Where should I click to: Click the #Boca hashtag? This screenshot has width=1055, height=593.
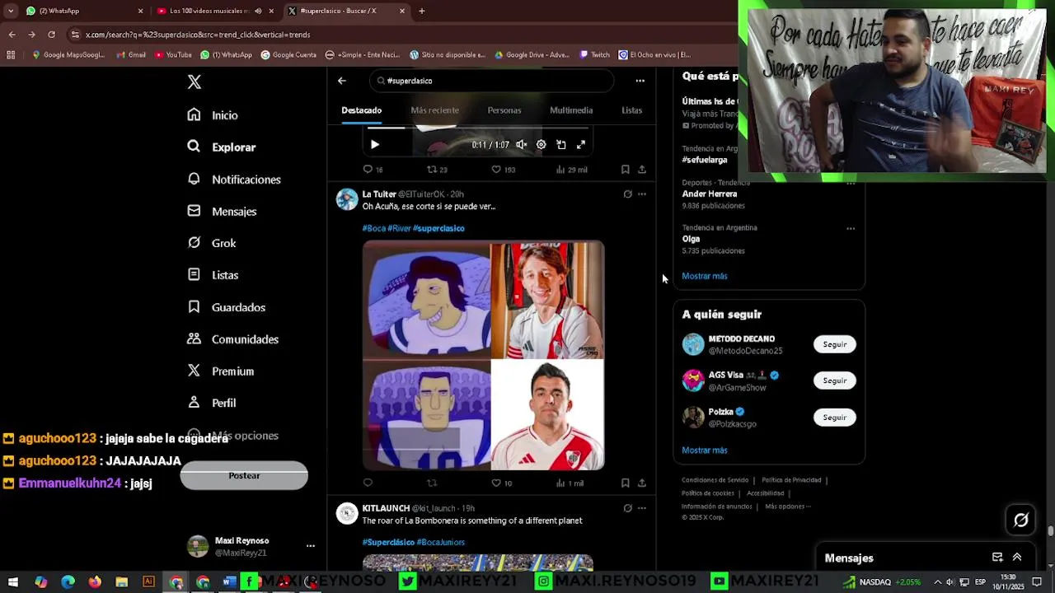point(373,228)
